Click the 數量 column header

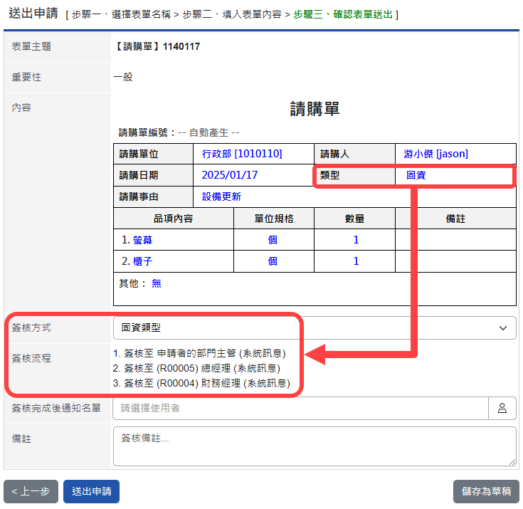pos(354,219)
